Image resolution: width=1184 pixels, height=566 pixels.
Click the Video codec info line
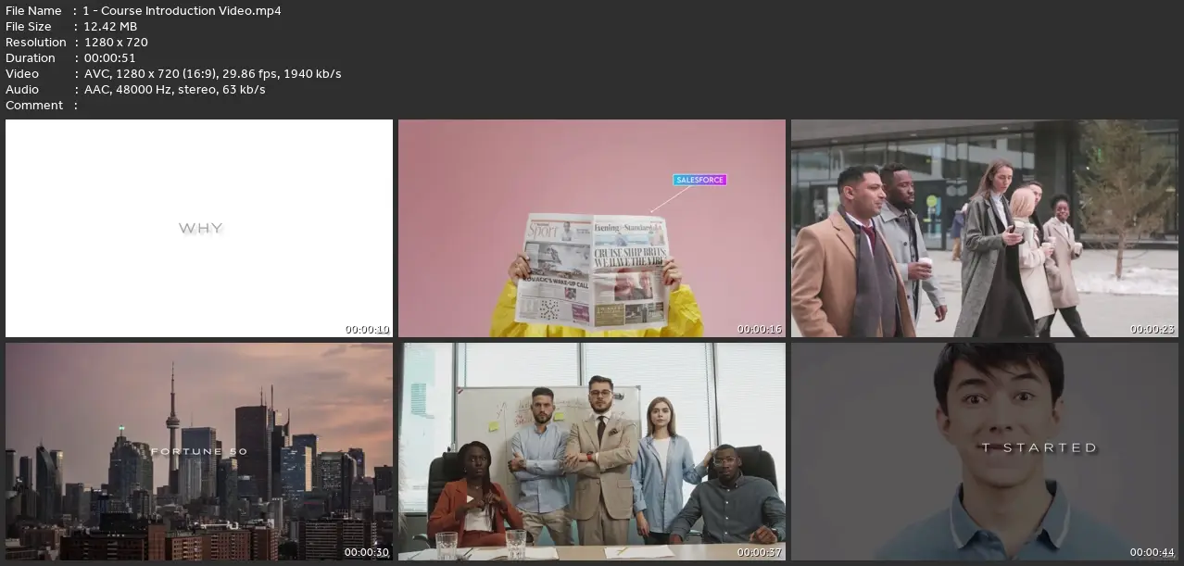coord(212,74)
